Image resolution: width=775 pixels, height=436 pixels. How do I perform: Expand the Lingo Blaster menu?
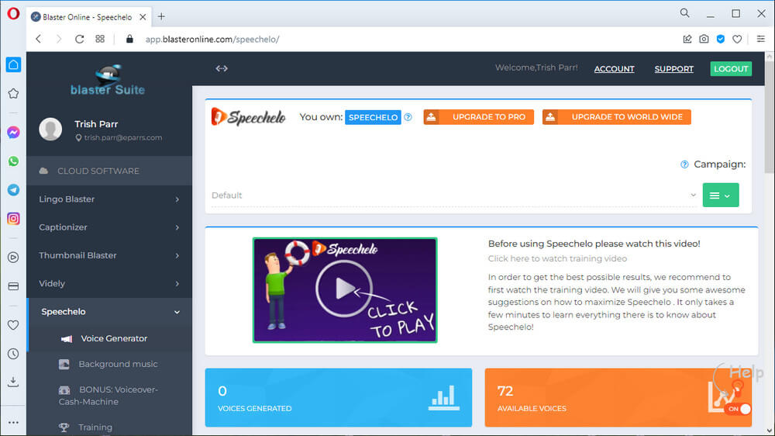(x=109, y=199)
